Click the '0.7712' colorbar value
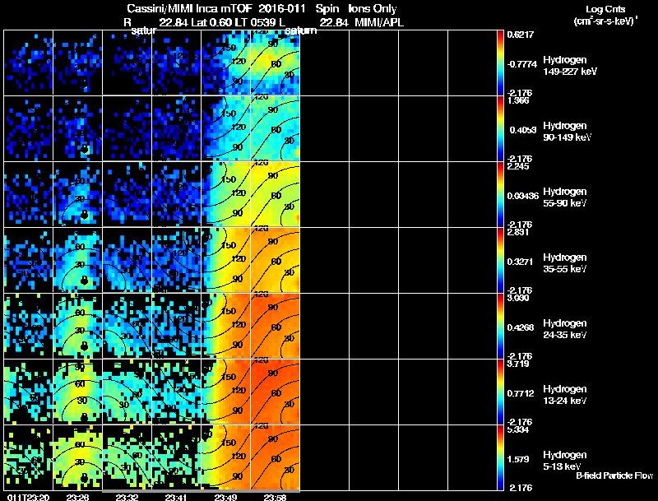Viewport: 658px width, 501px height. (x=521, y=393)
